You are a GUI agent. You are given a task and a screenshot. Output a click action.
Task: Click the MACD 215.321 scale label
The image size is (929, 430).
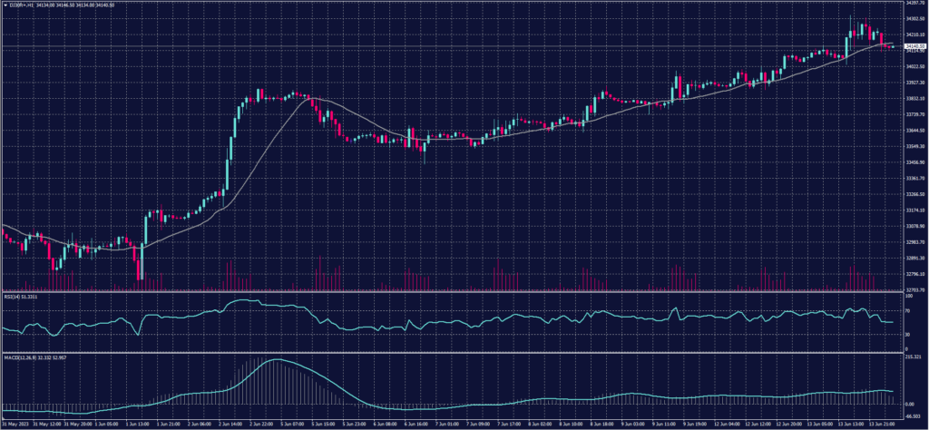tap(912, 357)
